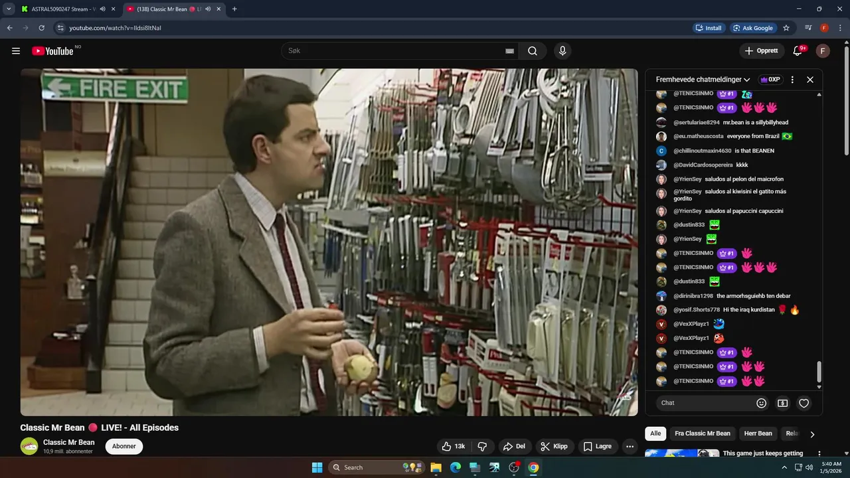Open the tab search dropdown arrow
This screenshot has width=850, height=478.
[x=9, y=9]
